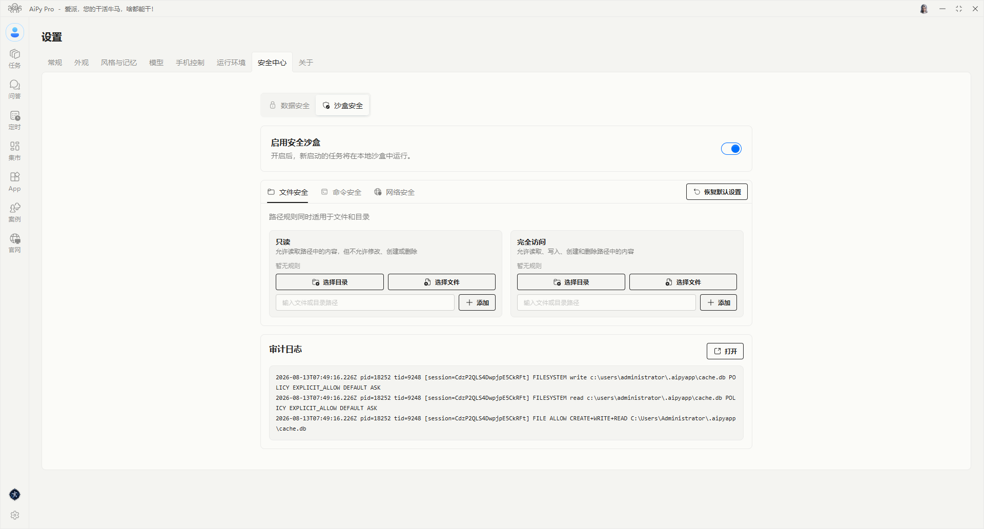Open 关于 settings tab
This screenshot has height=529, width=984.
[306, 63]
